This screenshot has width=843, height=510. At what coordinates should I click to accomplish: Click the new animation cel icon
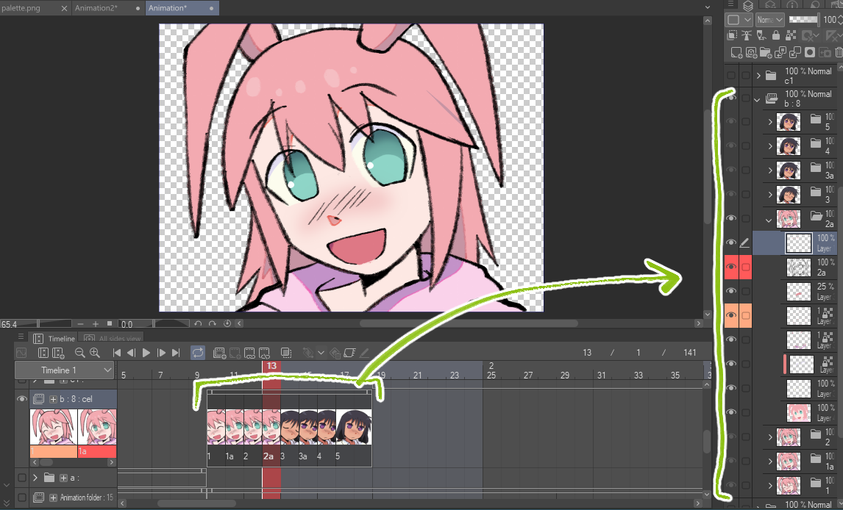218,353
